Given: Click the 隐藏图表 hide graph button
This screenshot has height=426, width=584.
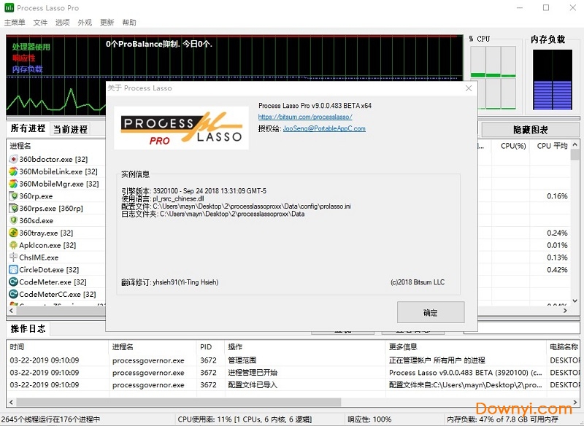Looking at the screenshot, I should (530, 130).
